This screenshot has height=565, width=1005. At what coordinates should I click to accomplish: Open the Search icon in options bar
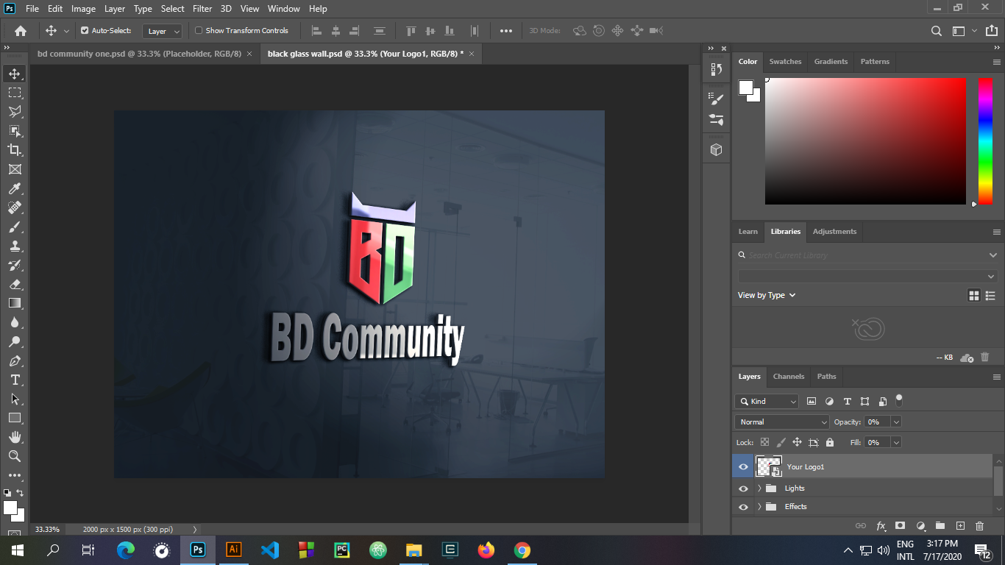937,31
